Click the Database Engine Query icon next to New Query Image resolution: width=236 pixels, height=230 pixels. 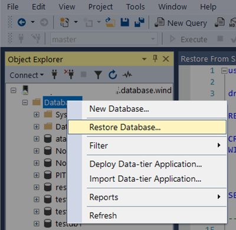click(x=219, y=22)
